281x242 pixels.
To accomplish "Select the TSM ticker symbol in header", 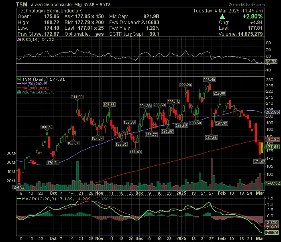I will click(22, 4).
